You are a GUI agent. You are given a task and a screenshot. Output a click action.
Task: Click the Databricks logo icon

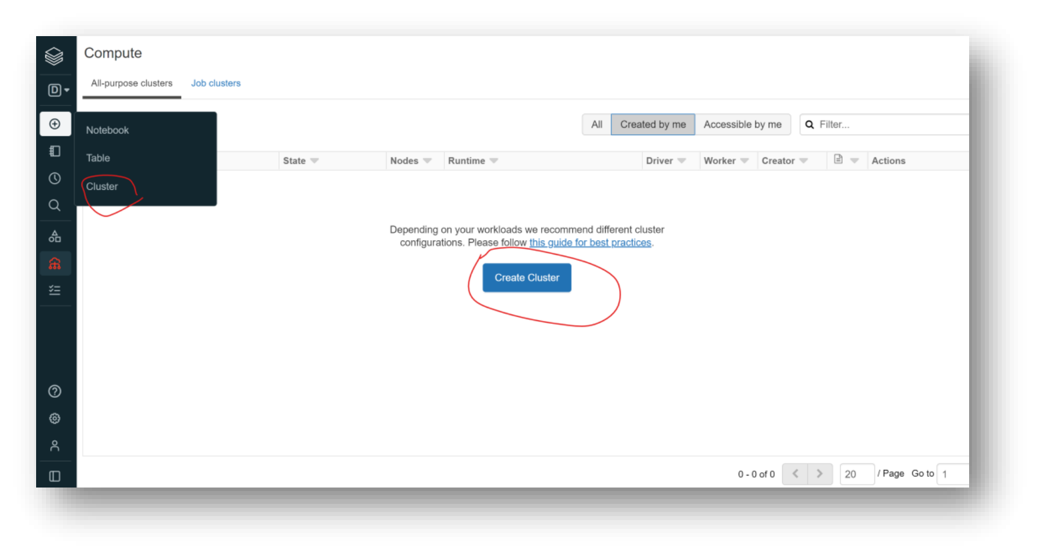pos(54,56)
